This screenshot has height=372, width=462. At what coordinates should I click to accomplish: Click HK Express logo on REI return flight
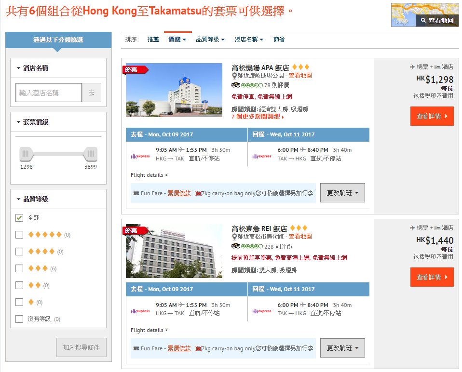pyautogui.click(x=262, y=311)
